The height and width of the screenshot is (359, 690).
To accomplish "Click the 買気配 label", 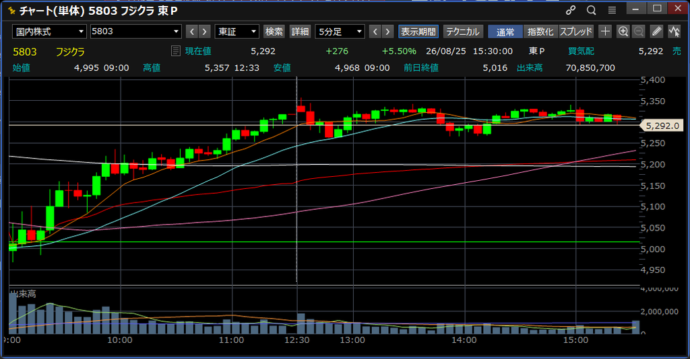I will [x=581, y=51].
